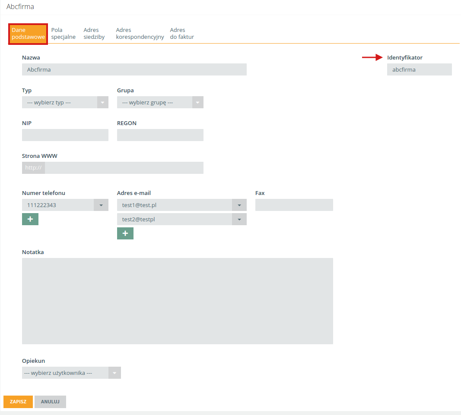
Task: Save the form with ZAPISZ
Action: 18,402
